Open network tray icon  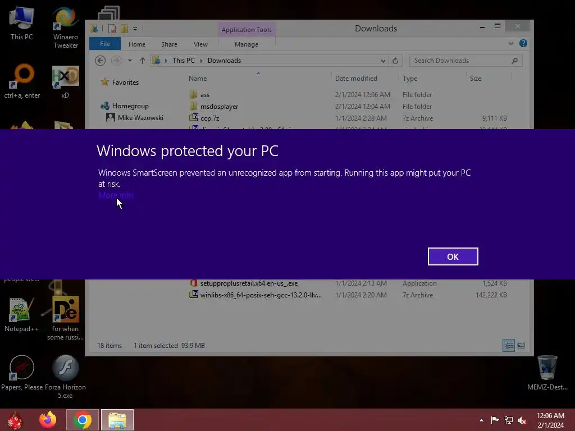(509, 420)
